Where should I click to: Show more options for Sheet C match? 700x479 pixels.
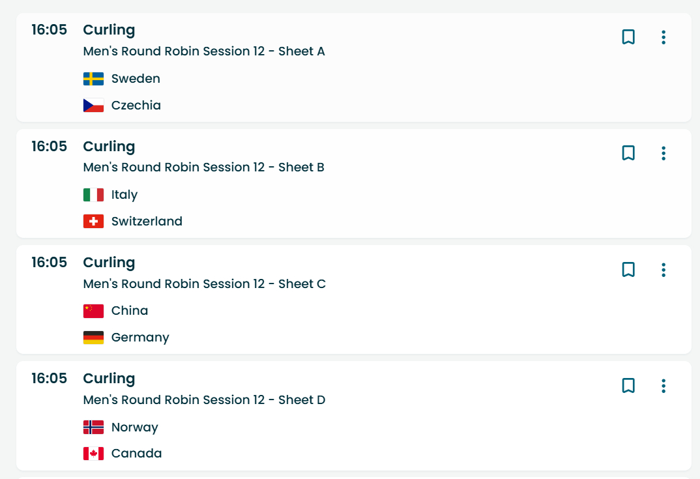click(x=664, y=270)
